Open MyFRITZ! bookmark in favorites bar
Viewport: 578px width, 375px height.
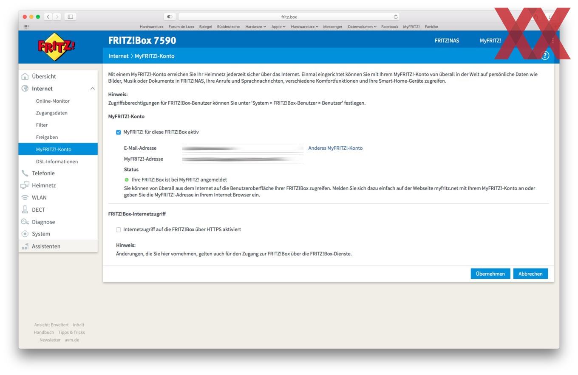(x=411, y=27)
